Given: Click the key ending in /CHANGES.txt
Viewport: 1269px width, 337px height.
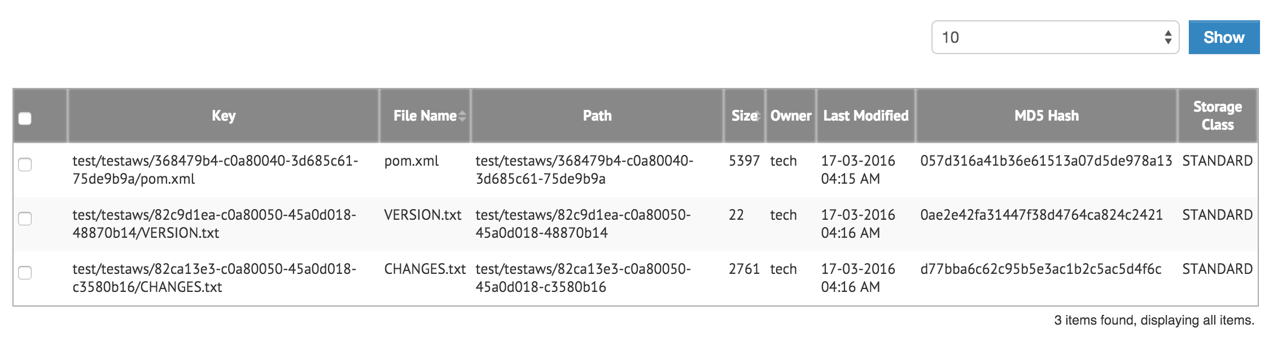Looking at the screenshot, I should [214, 278].
